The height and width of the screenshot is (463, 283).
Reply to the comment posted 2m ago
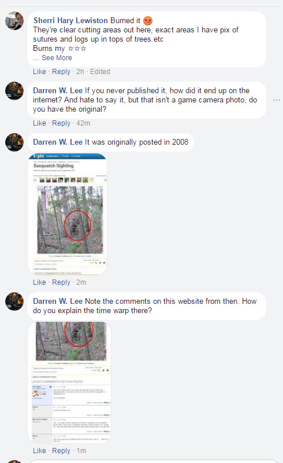point(61,282)
